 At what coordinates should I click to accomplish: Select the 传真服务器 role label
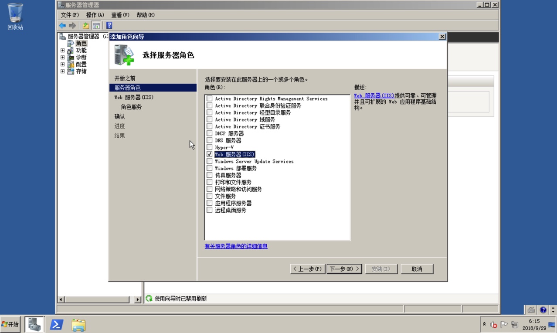coord(228,175)
